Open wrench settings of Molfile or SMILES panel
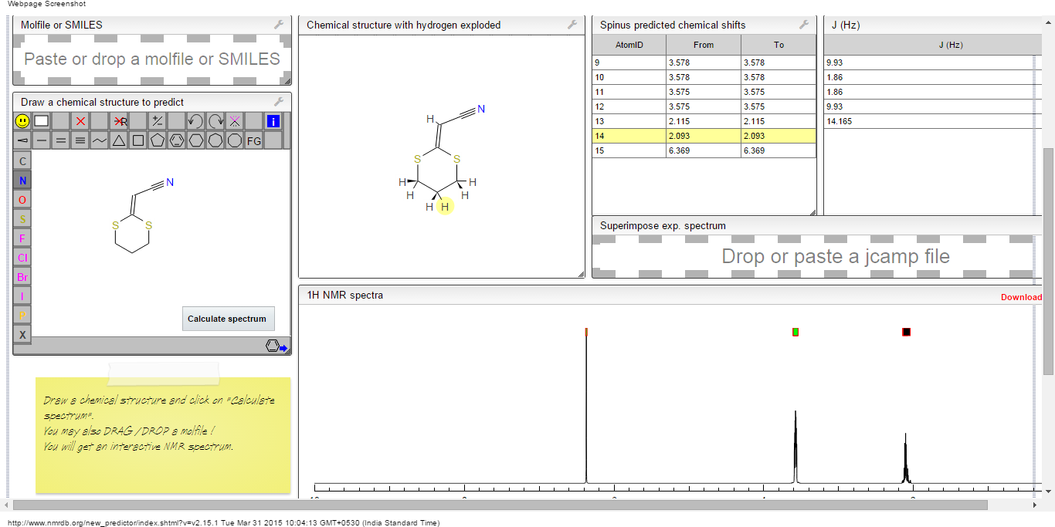The width and height of the screenshot is (1055, 527). [x=279, y=25]
